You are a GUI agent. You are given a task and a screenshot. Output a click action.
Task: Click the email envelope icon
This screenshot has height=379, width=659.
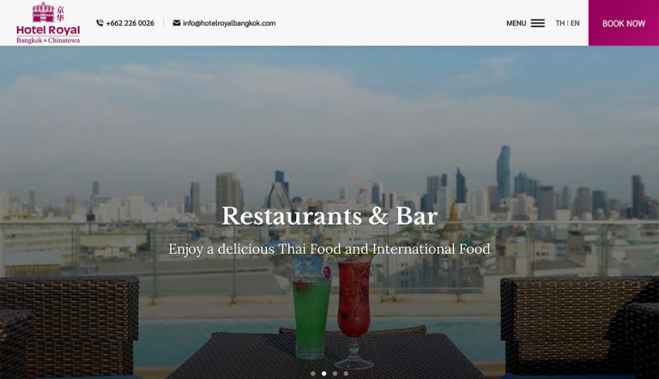(177, 22)
